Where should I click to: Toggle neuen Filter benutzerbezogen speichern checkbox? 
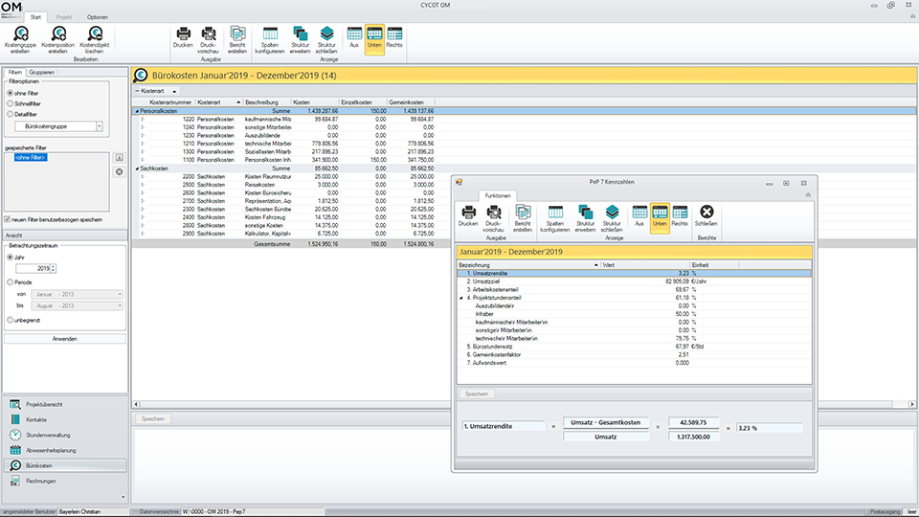[7, 219]
